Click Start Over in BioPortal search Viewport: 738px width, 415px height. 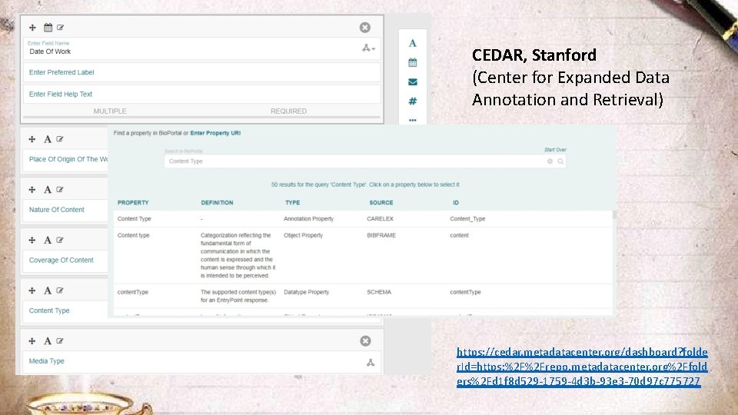[555, 150]
